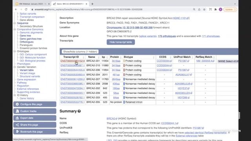The width and height of the screenshot is (251, 141).
Task: Sort table by CCDS column
Action: pos(164,57)
